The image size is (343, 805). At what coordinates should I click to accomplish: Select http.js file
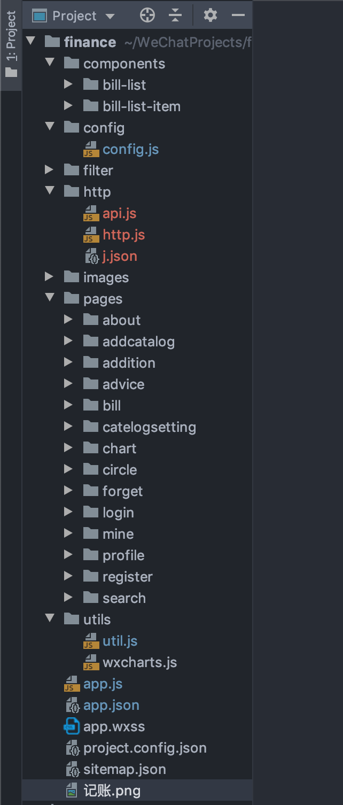tap(123, 235)
